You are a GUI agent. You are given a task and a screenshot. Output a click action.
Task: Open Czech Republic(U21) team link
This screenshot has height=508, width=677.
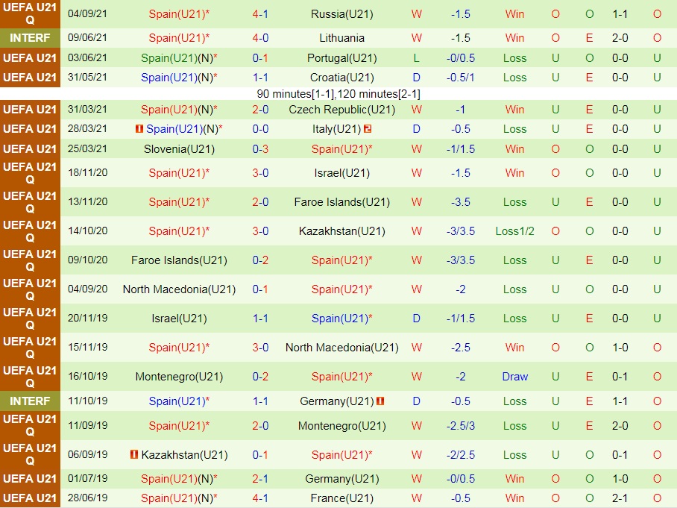(342, 110)
